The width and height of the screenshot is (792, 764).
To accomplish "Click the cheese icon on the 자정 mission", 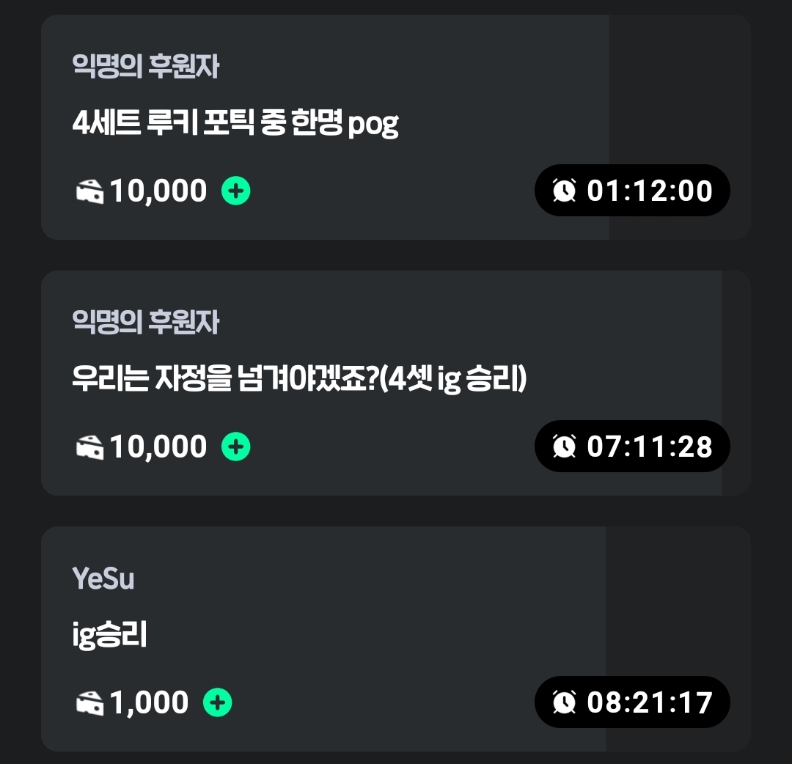I will point(89,447).
